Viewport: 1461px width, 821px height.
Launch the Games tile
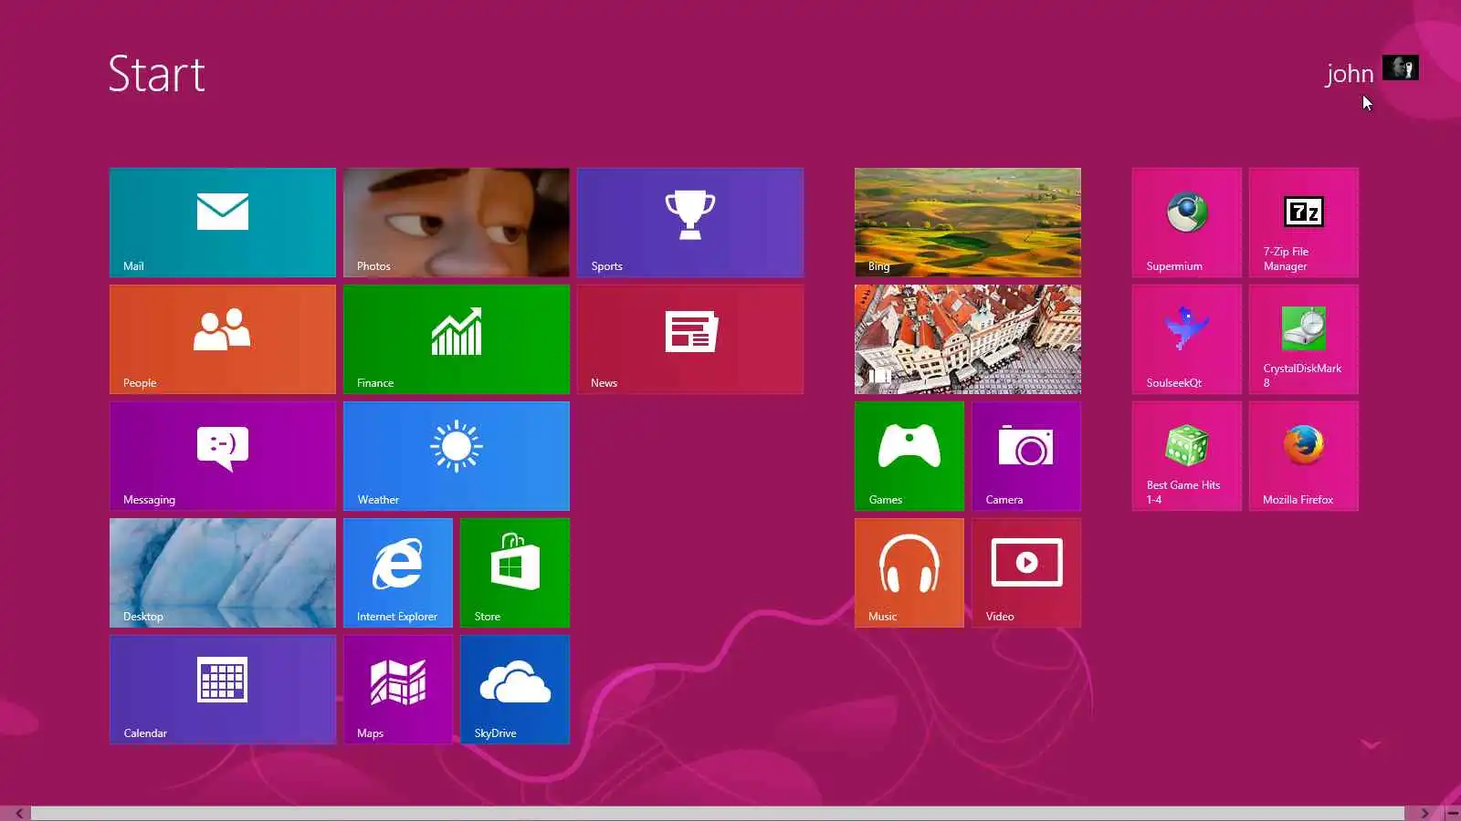coord(909,456)
